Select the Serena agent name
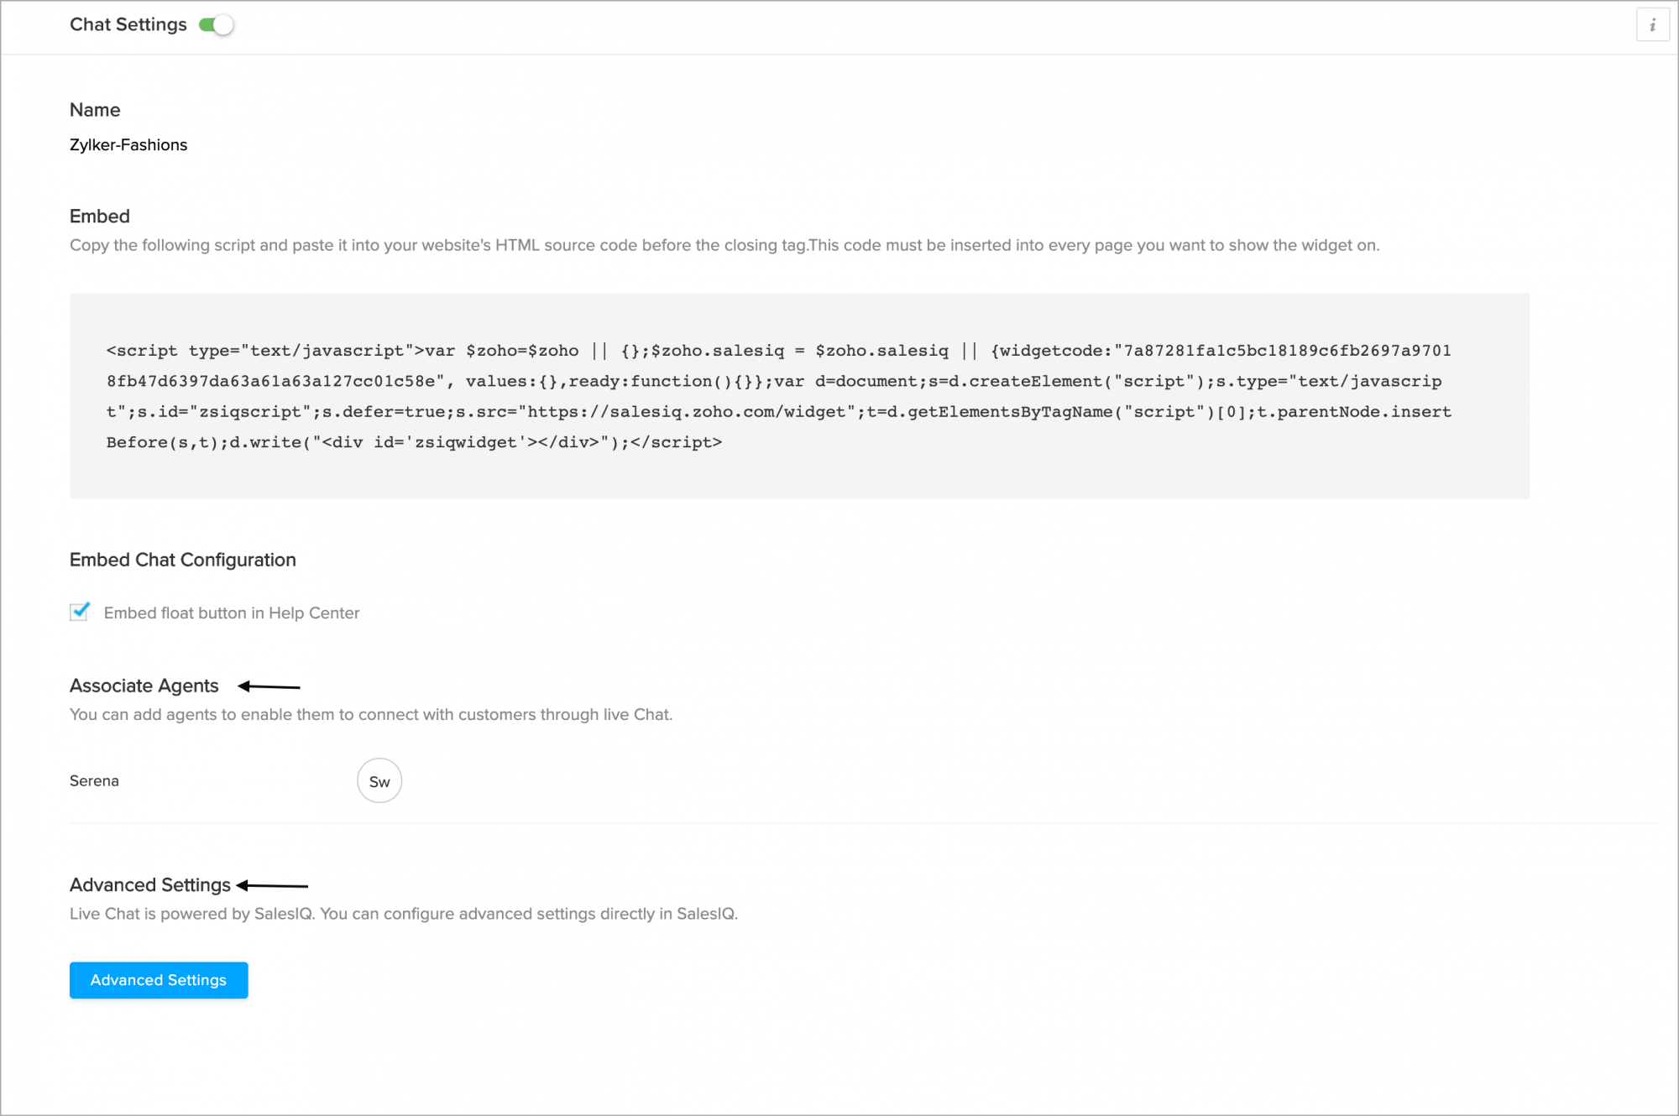The width and height of the screenshot is (1679, 1116). 94,781
